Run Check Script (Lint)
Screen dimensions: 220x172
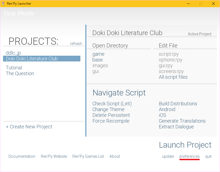coord(112,104)
